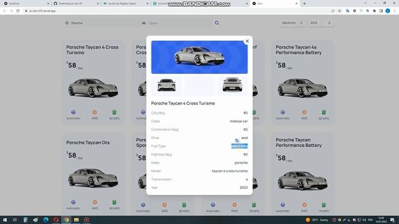Viewport: 399px width, 224px height.
Task: Click the magnifier search button
Action: pyautogui.click(x=217, y=23)
